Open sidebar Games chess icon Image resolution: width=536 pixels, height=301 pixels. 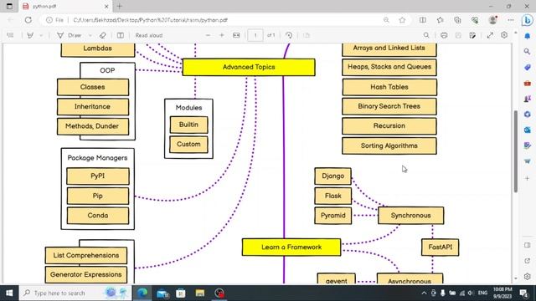pos(528,99)
